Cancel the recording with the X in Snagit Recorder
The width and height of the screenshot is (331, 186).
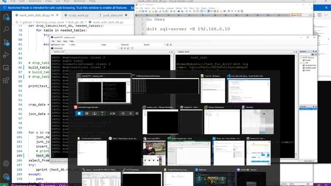pos(130,114)
